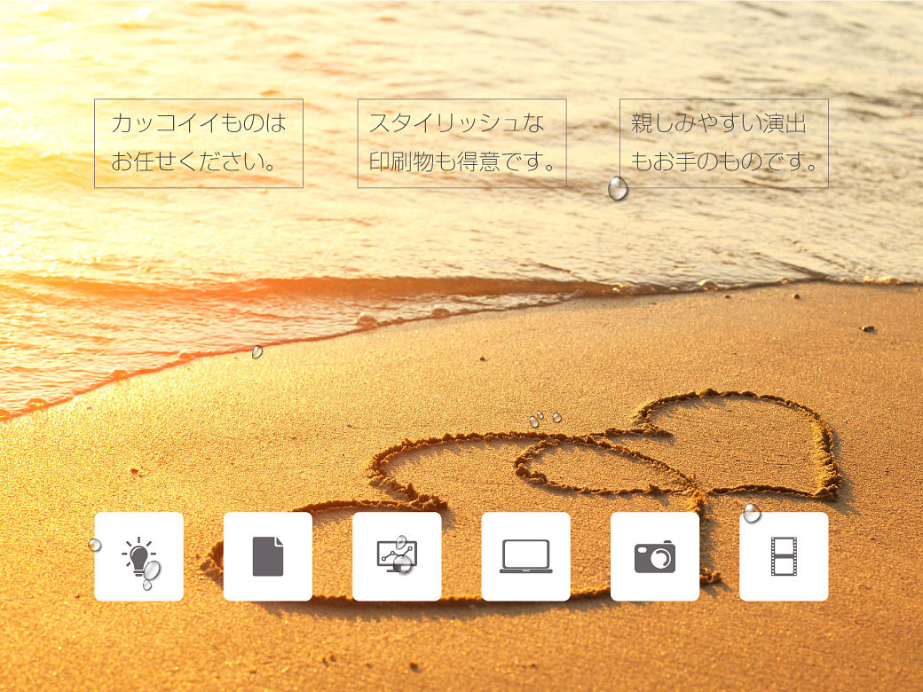Tap the three small droplets above the hearts

coord(543,418)
